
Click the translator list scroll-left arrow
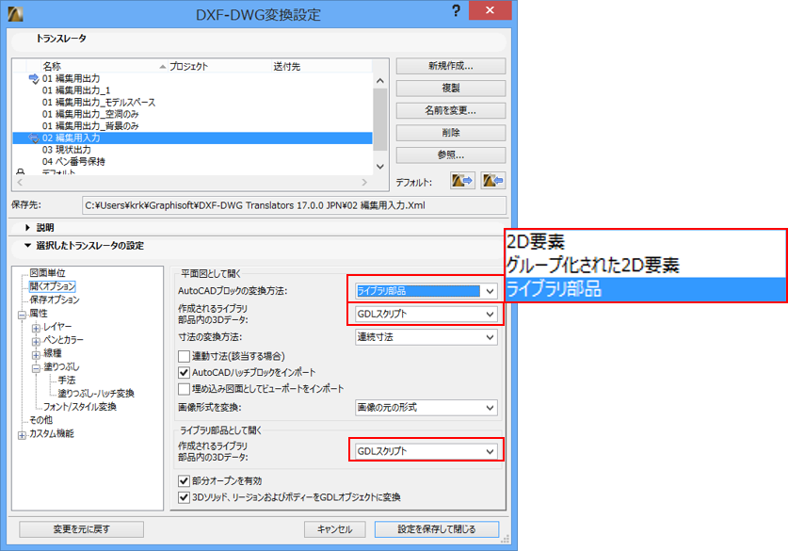20,183
